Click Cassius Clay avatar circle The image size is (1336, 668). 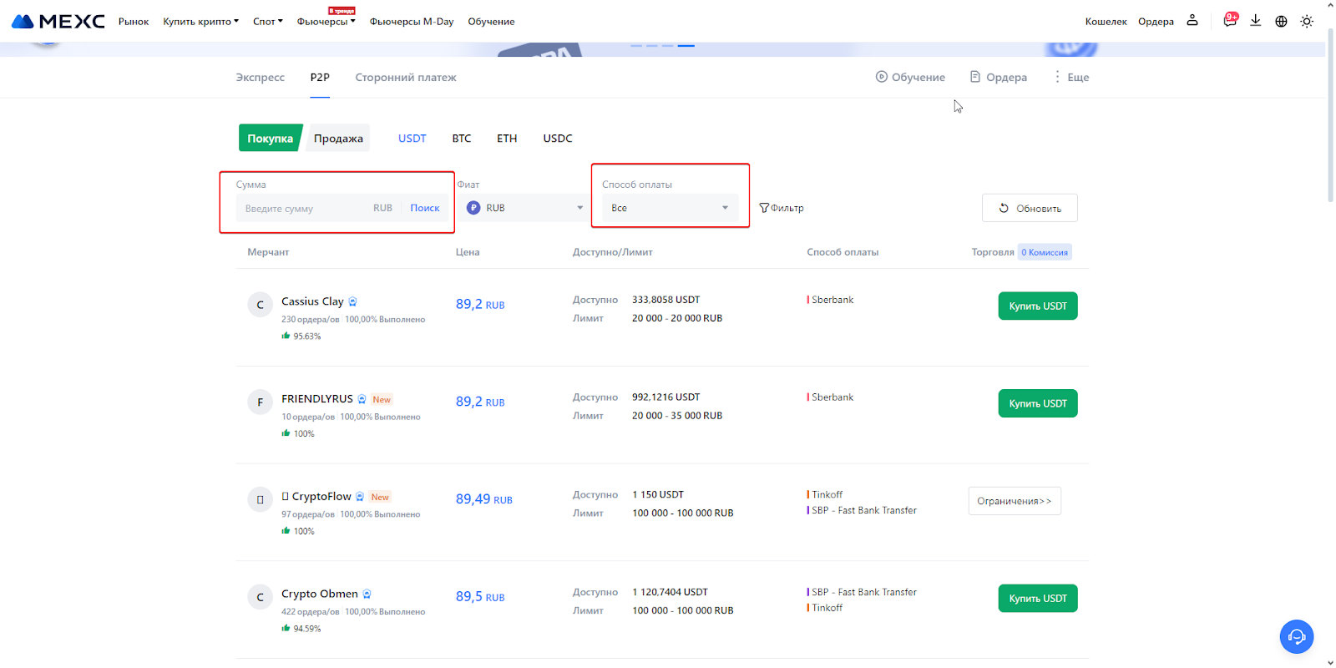point(260,305)
